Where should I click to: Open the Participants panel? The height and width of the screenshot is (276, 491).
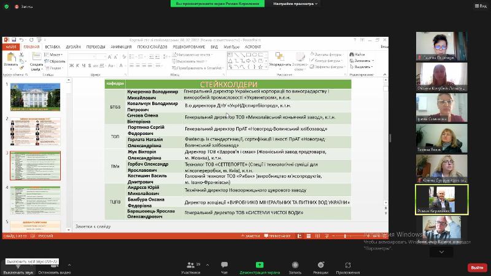point(191,268)
